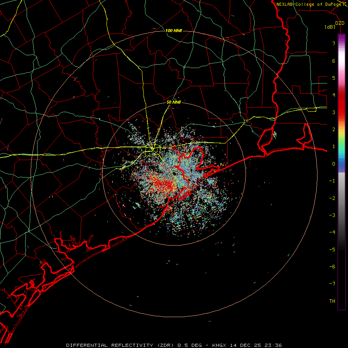Click the "3" value on the dB scale

[x=334, y=112]
